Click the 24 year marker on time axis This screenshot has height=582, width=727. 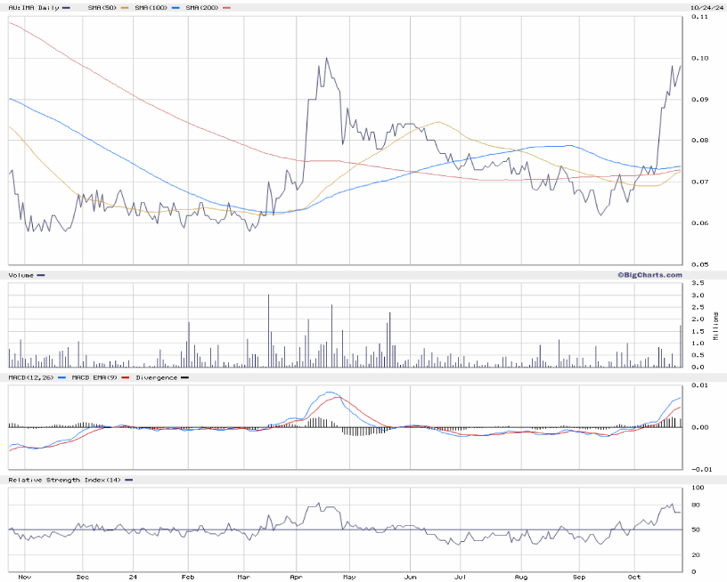133,576
